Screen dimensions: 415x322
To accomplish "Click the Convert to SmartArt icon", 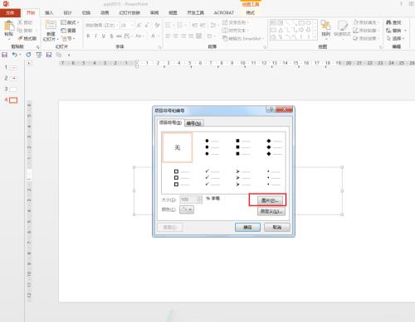I will coord(225,38).
